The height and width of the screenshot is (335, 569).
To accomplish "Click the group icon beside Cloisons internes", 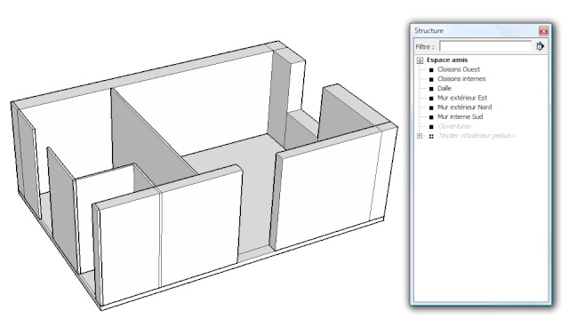I will click(x=431, y=79).
